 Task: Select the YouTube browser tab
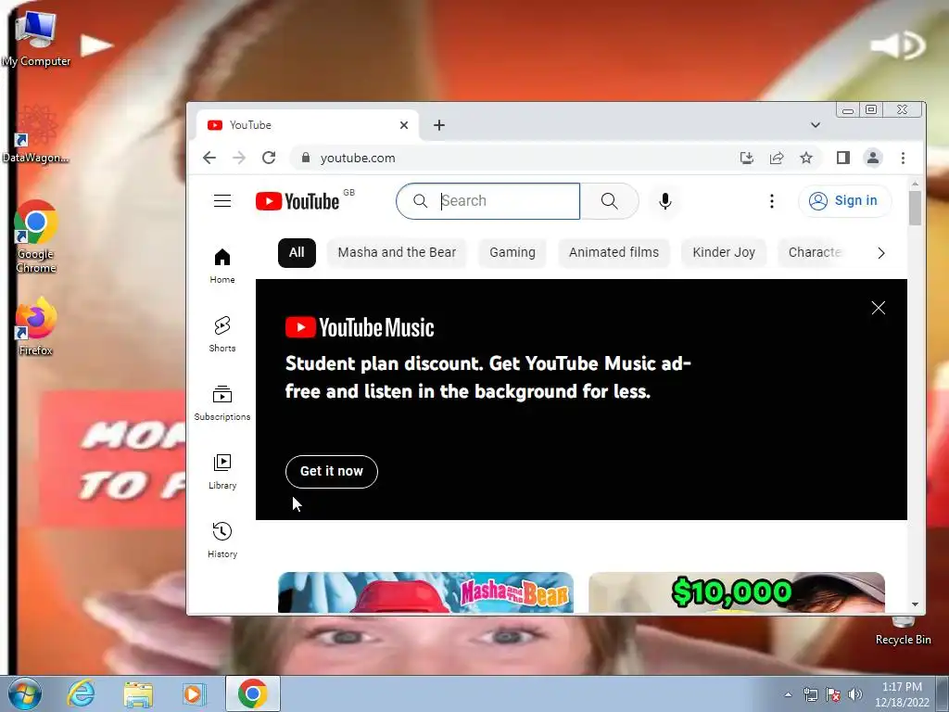pyautogui.click(x=306, y=125)
